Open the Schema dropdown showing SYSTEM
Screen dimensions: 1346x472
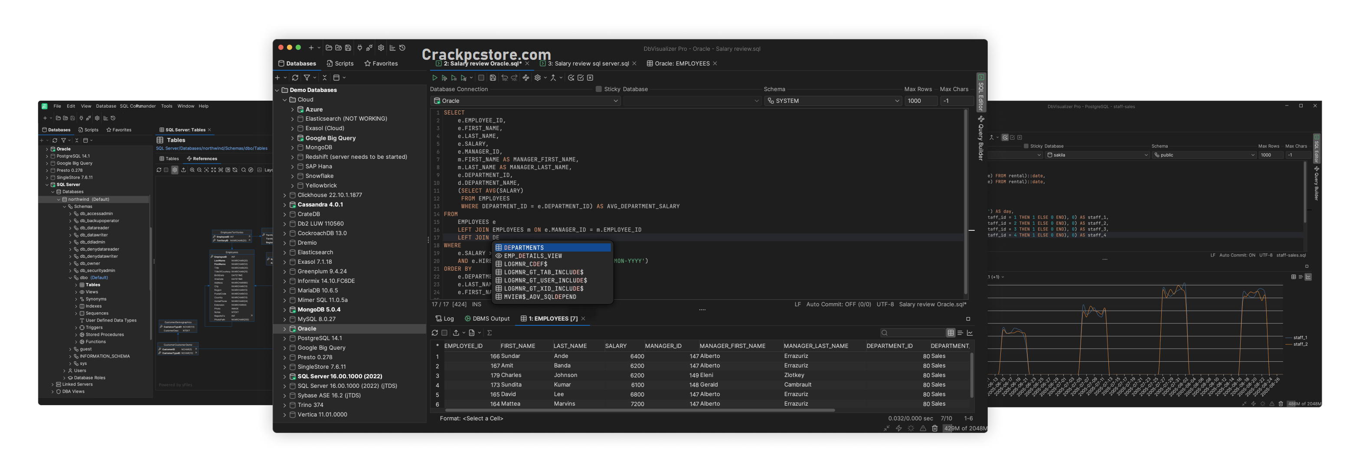[833, 101]
